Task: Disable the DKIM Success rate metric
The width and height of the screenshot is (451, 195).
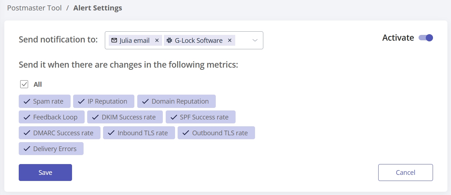Action: [x=125, y=117]
